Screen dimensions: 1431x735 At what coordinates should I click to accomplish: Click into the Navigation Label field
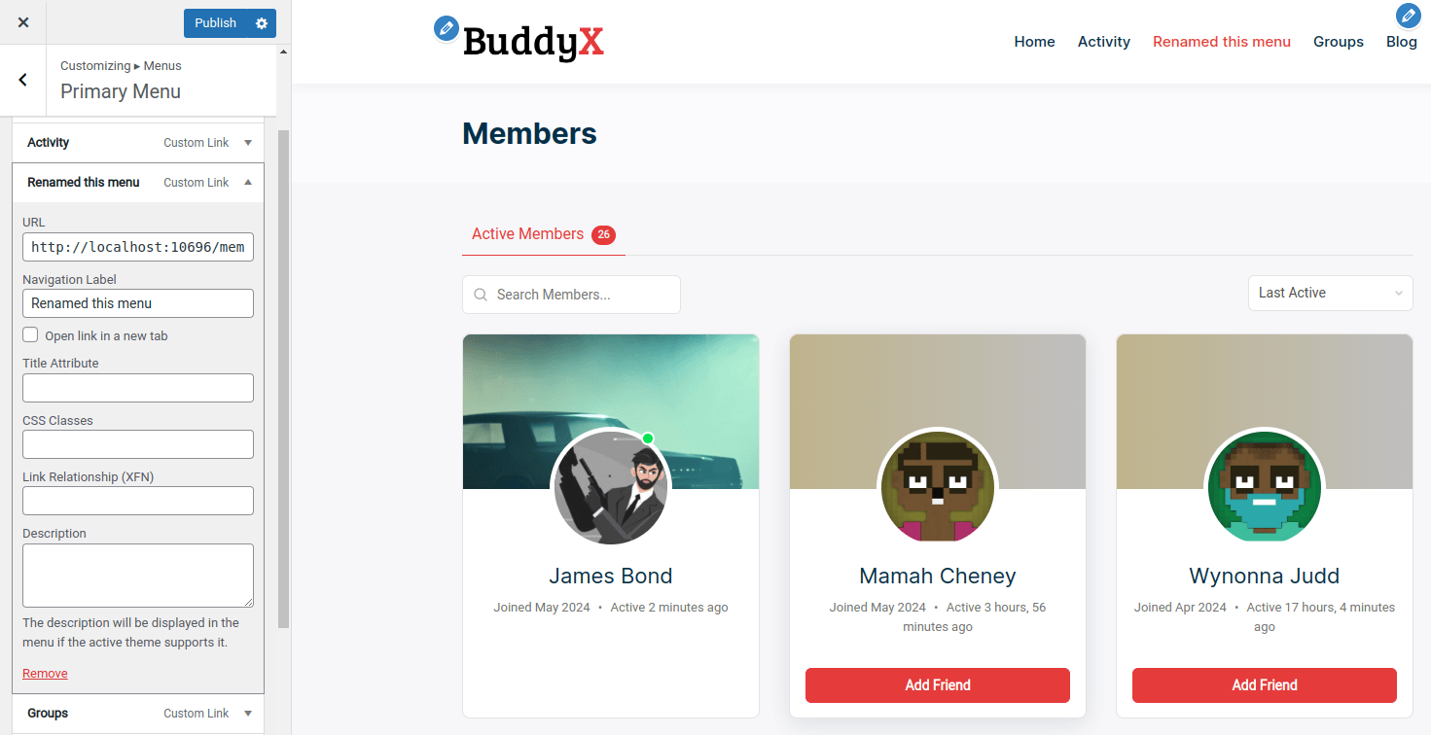[138, 303]
